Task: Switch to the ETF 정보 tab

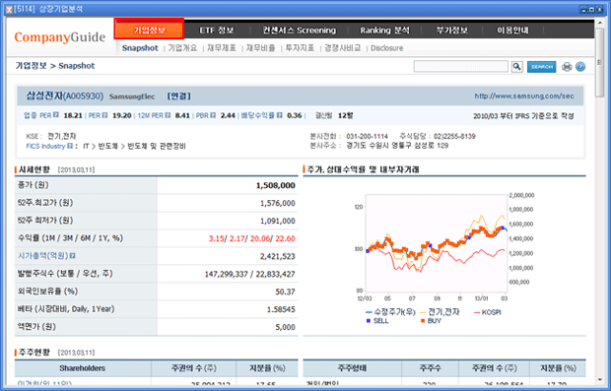Action: (x=217, y=30)
